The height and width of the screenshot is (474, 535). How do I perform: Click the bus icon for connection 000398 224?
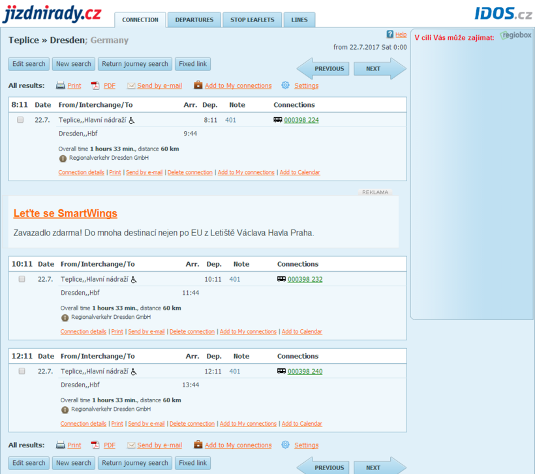tap(278, 120)
